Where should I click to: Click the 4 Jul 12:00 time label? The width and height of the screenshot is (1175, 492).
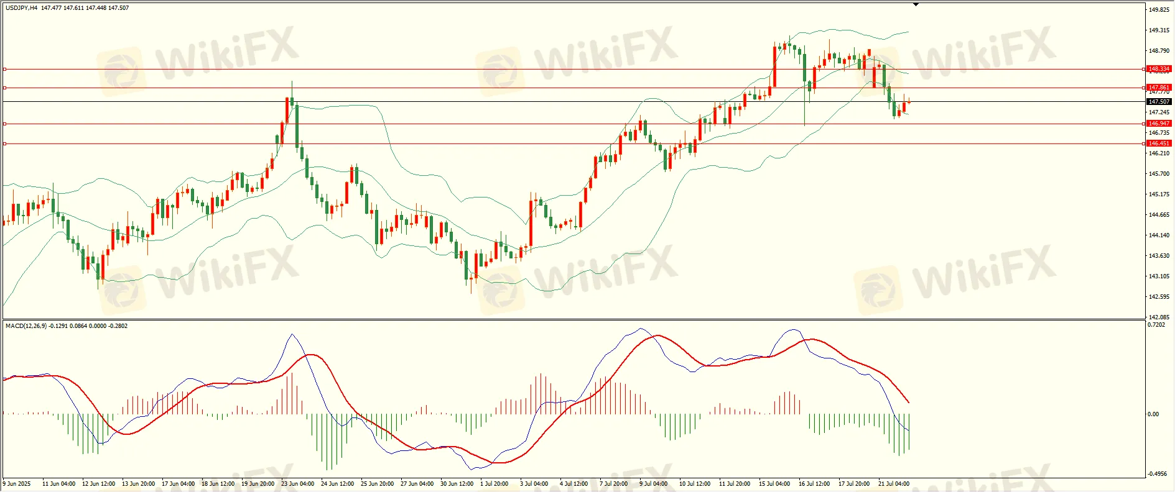pyautogui.click(x=574, y=484)
